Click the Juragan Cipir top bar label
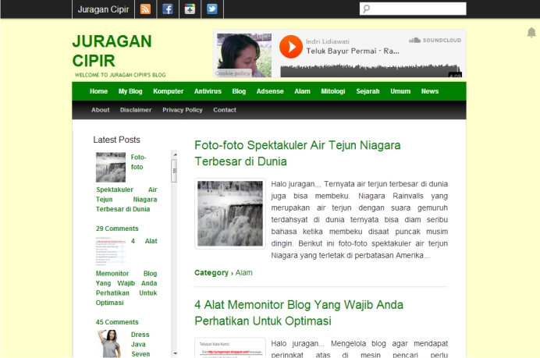Viewport: 540px width, 358px height. coord(103,9)
